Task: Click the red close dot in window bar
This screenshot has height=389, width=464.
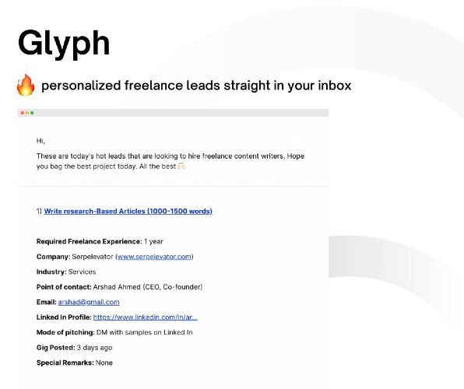Action: pos(23,113)
